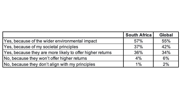Select row label about wider environmental impact

coord(50,41)
